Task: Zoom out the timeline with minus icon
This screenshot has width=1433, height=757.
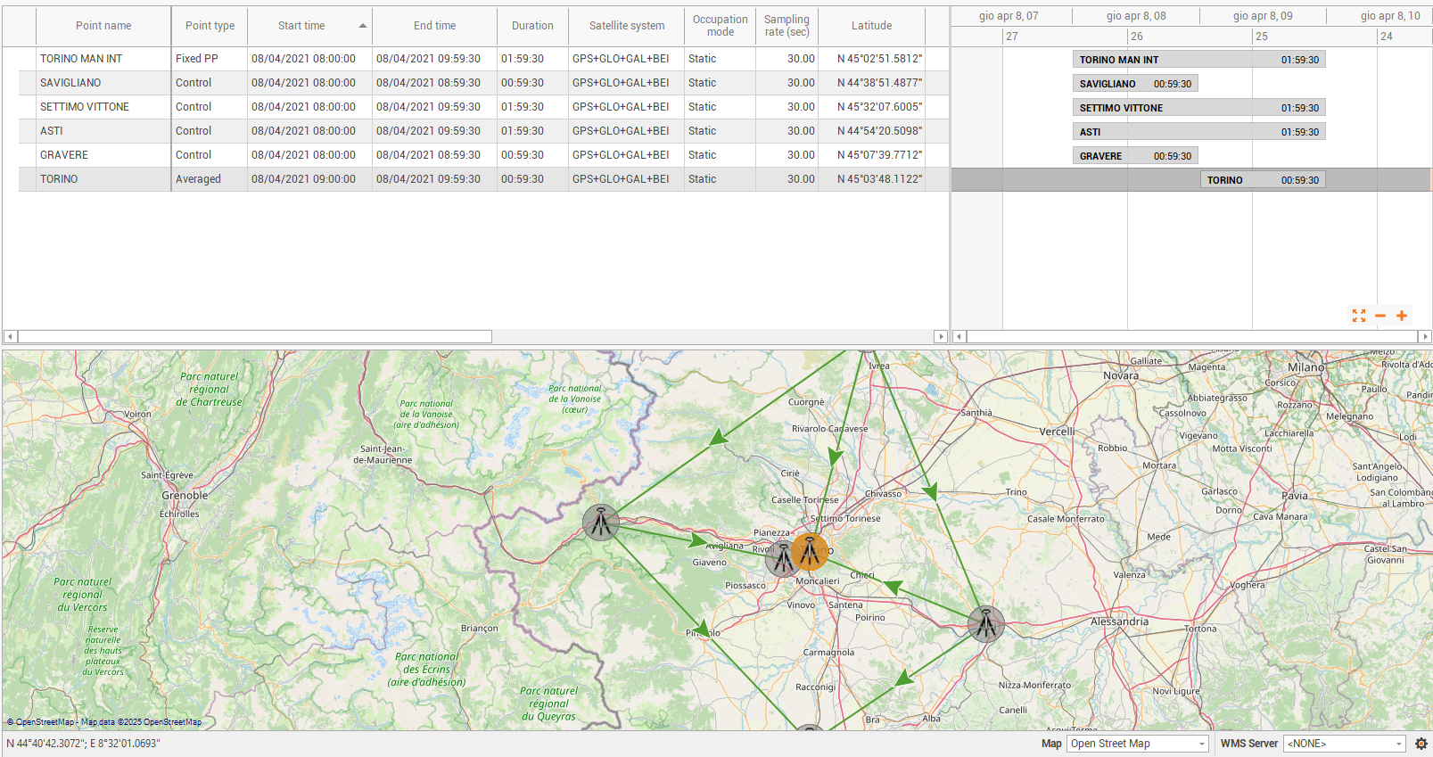Action: [x=1380, y=316]
